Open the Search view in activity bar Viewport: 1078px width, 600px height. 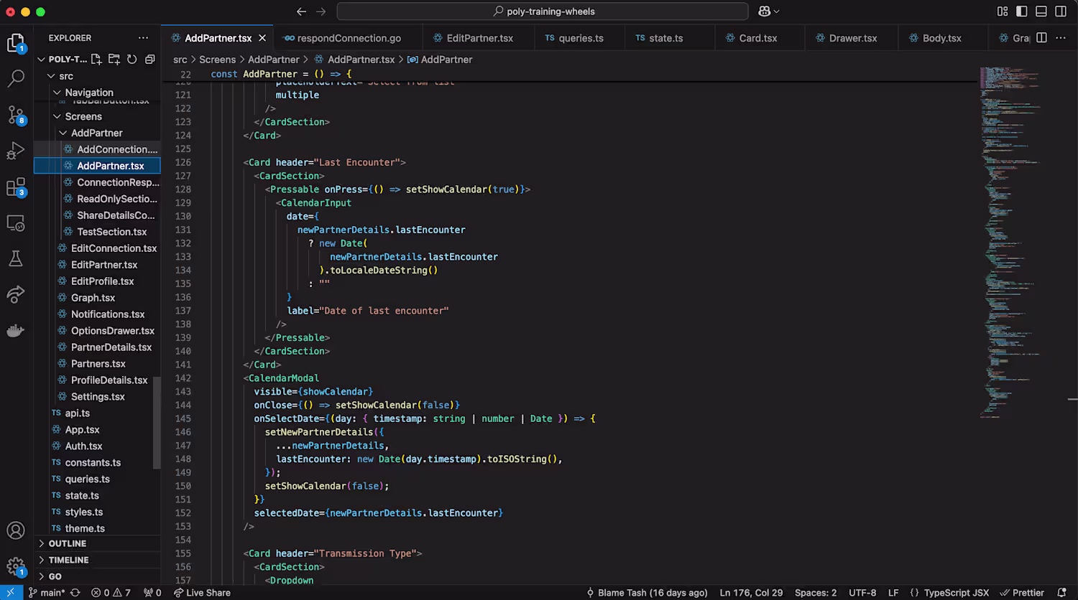click(16, 78)
